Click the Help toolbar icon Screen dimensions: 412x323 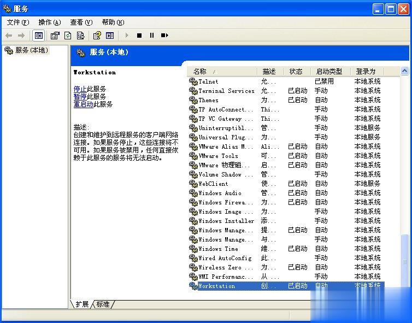pyautogui.click(x=97, y=35)
